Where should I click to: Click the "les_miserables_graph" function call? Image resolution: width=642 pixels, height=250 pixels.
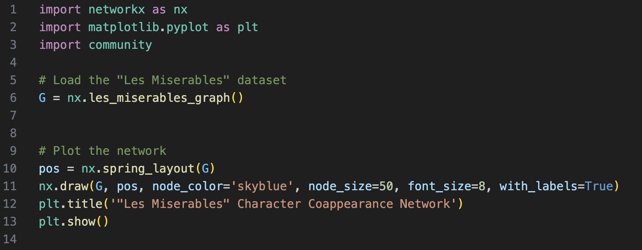pyautogui.click(x=159, y=98)
